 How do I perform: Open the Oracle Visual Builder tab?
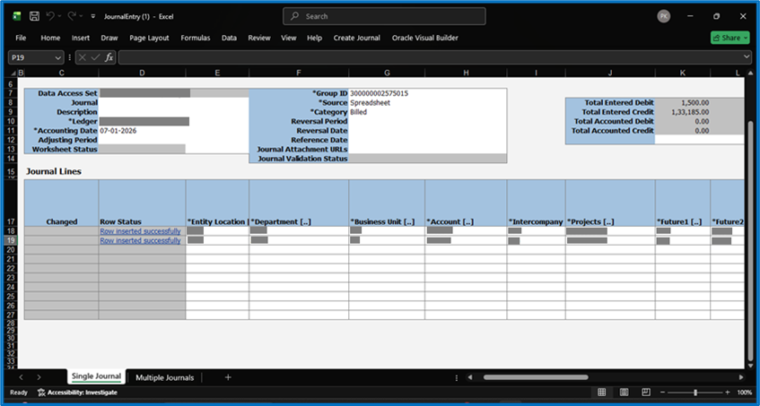point(424,38)
